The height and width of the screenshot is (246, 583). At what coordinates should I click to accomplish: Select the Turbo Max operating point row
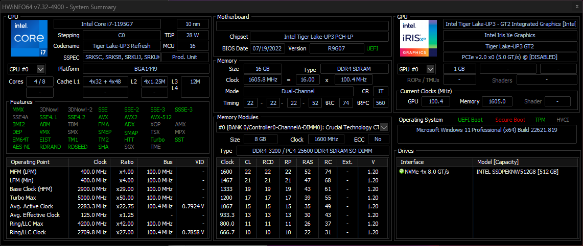[107, 198]
